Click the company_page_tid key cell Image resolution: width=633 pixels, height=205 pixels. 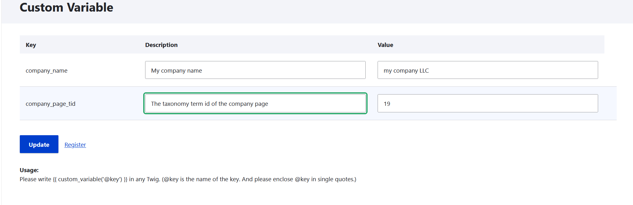(51, 104)
